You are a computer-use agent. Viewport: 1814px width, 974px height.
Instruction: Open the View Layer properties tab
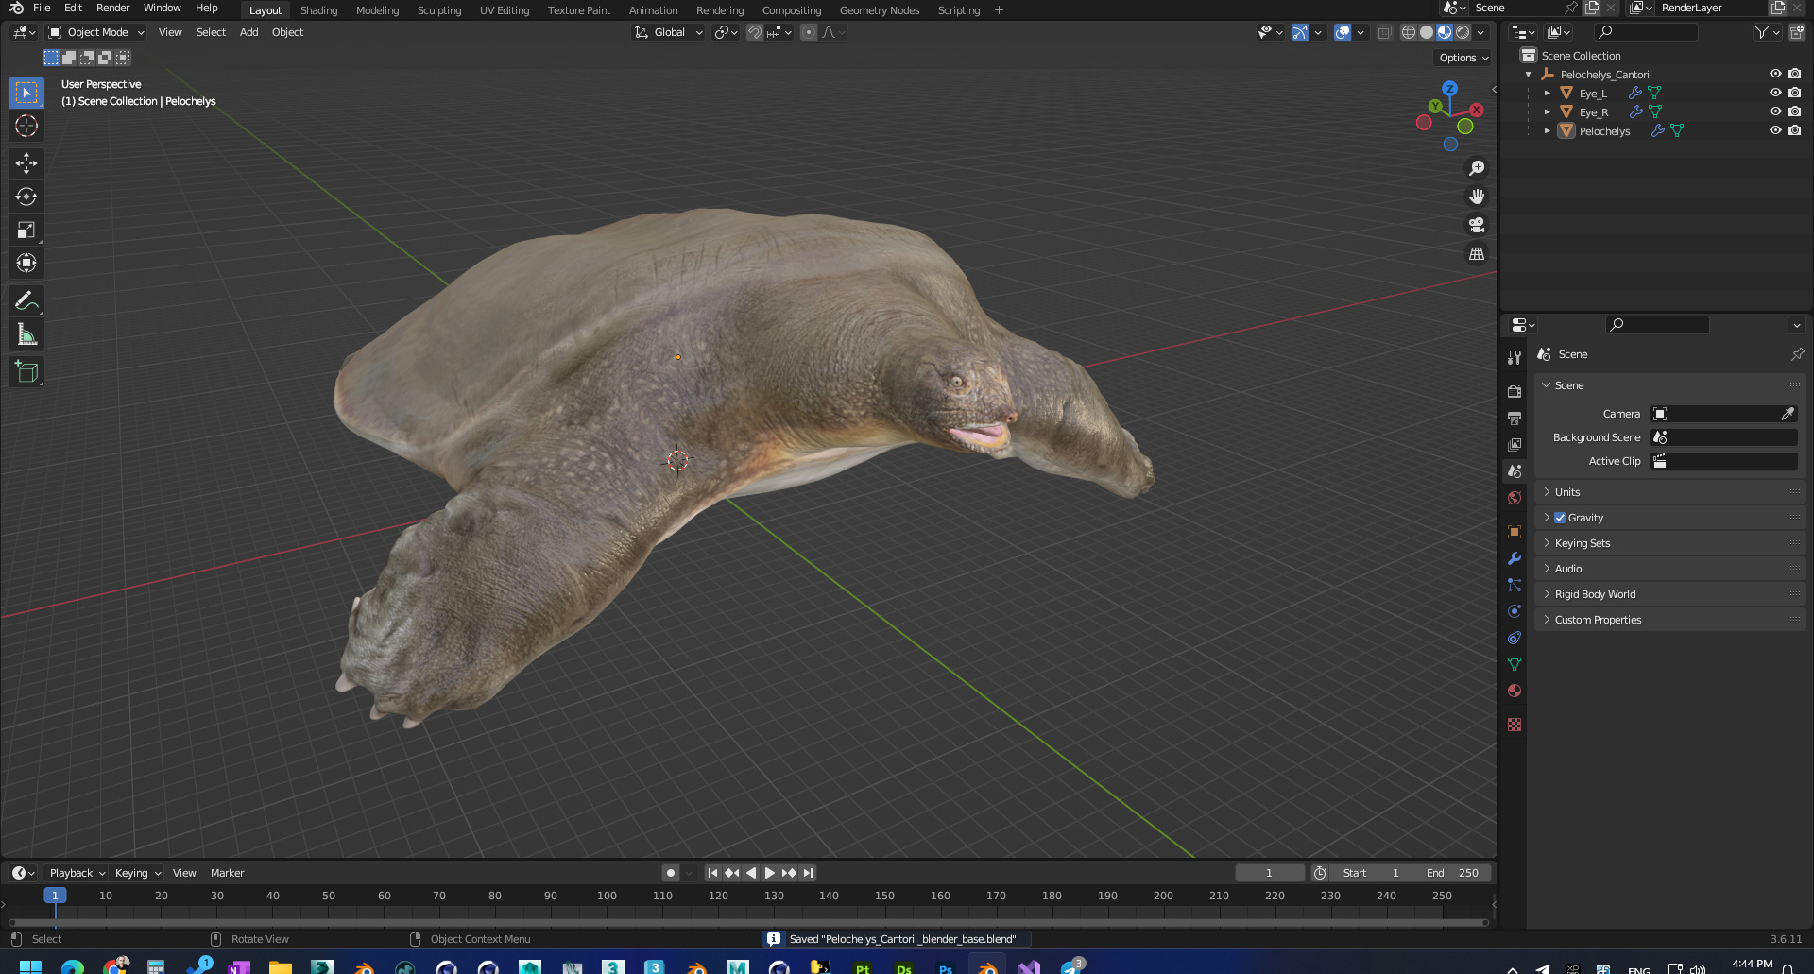coord(1515,444)
